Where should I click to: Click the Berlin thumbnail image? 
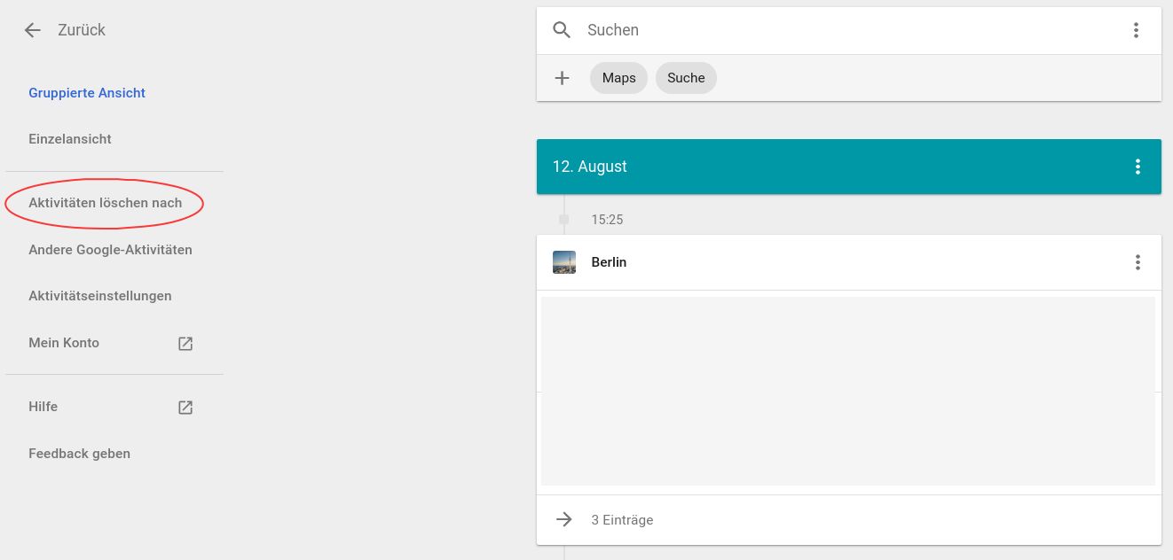pos(564,262)
